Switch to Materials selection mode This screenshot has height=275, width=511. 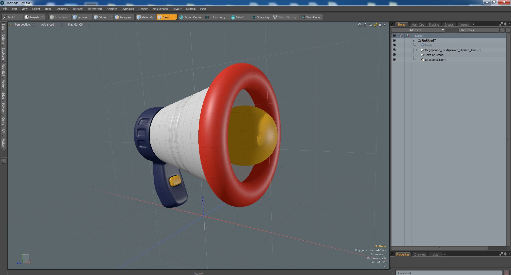(x=145, y=17)
